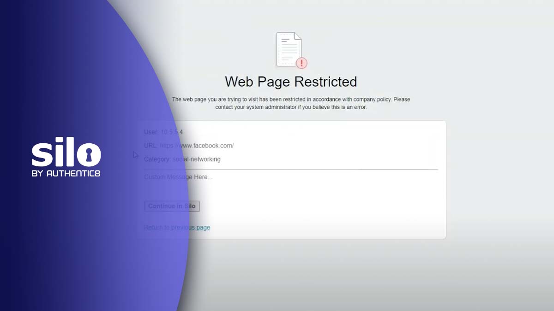Click the User: field label
This screenshot has width=554, height=311.
(x=151, y=132)
